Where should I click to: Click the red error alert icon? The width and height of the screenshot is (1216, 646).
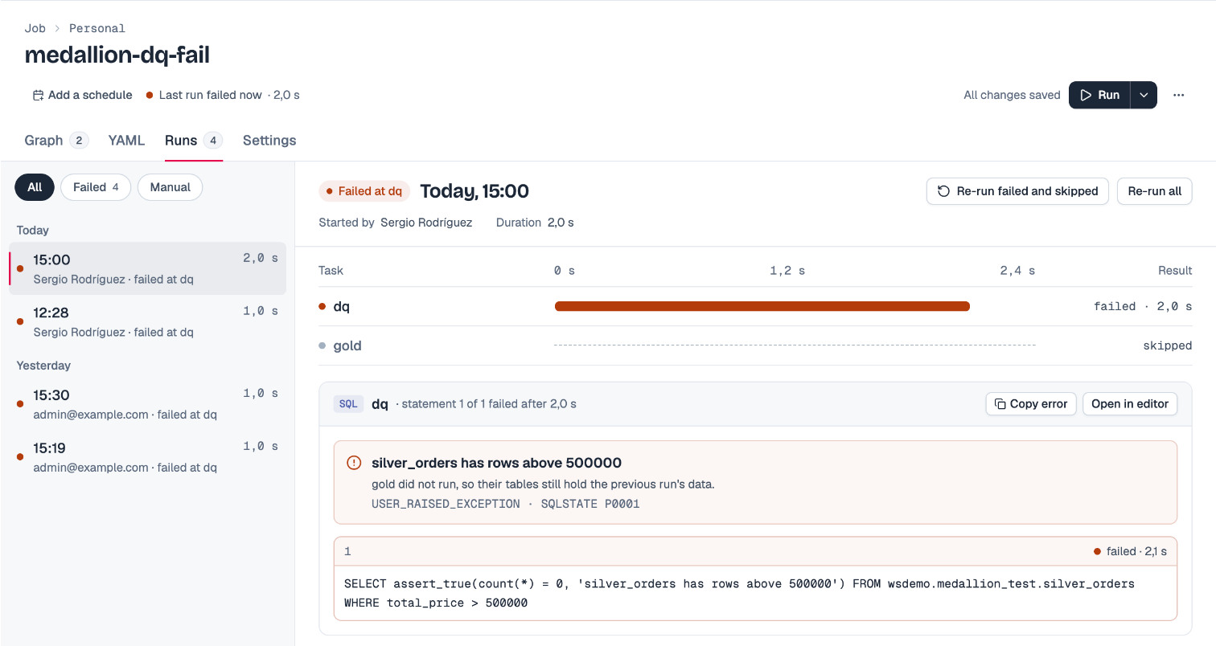pos(354,463)
